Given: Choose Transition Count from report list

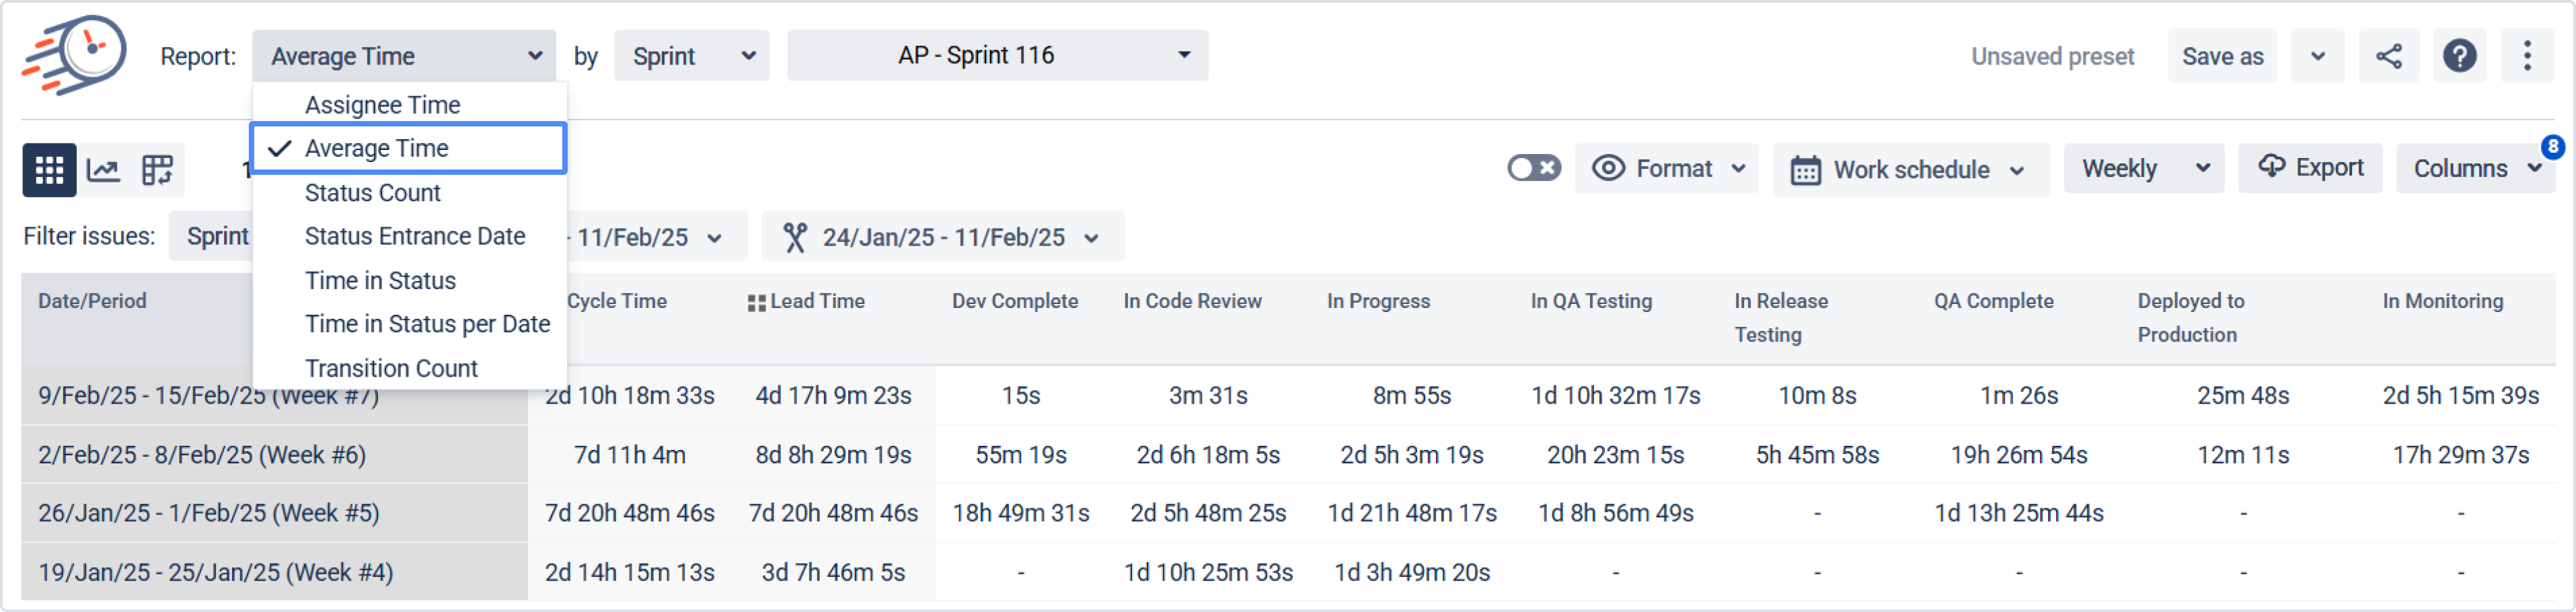Looking at the screenshot, I should pyautogui.click(x=391, y=368).
